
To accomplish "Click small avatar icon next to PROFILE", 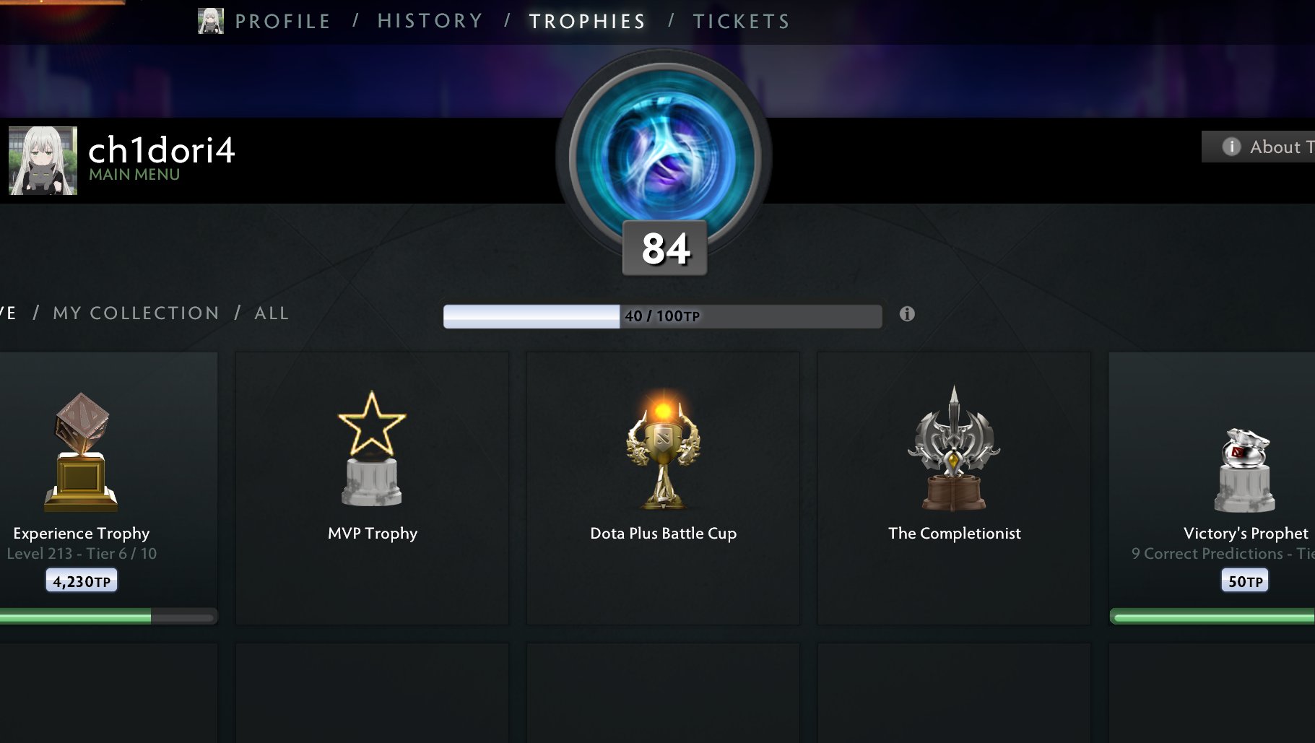I will click(210, 21).
